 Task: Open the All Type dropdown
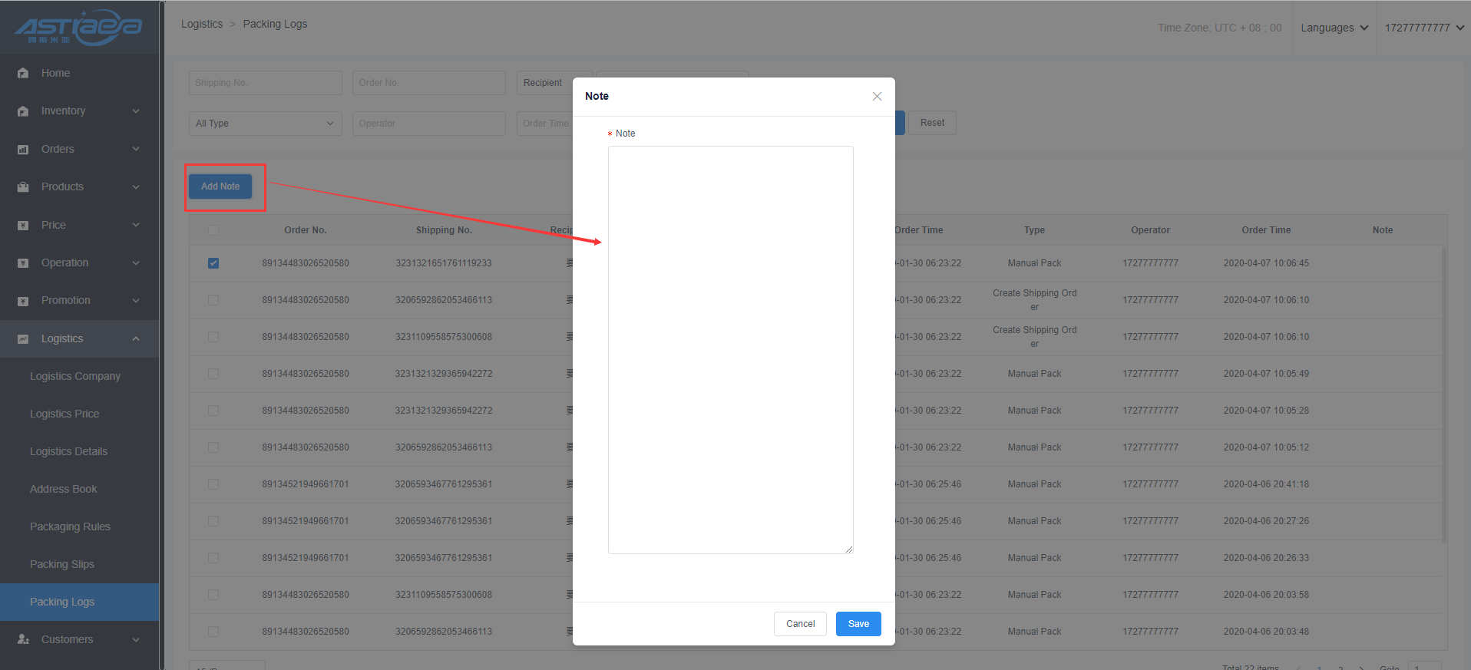click(265, 124)
